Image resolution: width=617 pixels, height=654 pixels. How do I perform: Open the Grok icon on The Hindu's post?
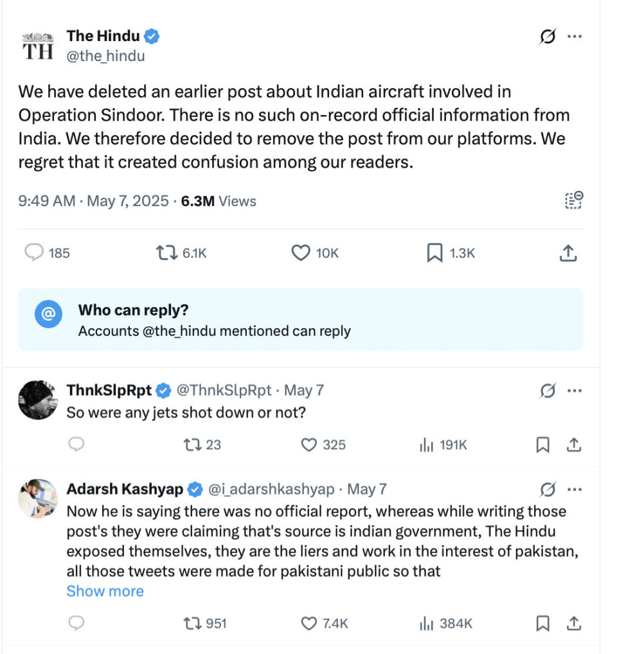coord(547,37)
